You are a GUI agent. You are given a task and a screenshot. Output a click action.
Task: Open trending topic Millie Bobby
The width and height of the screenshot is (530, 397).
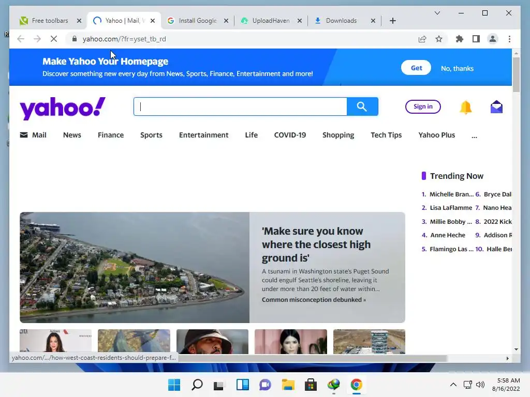451,222
